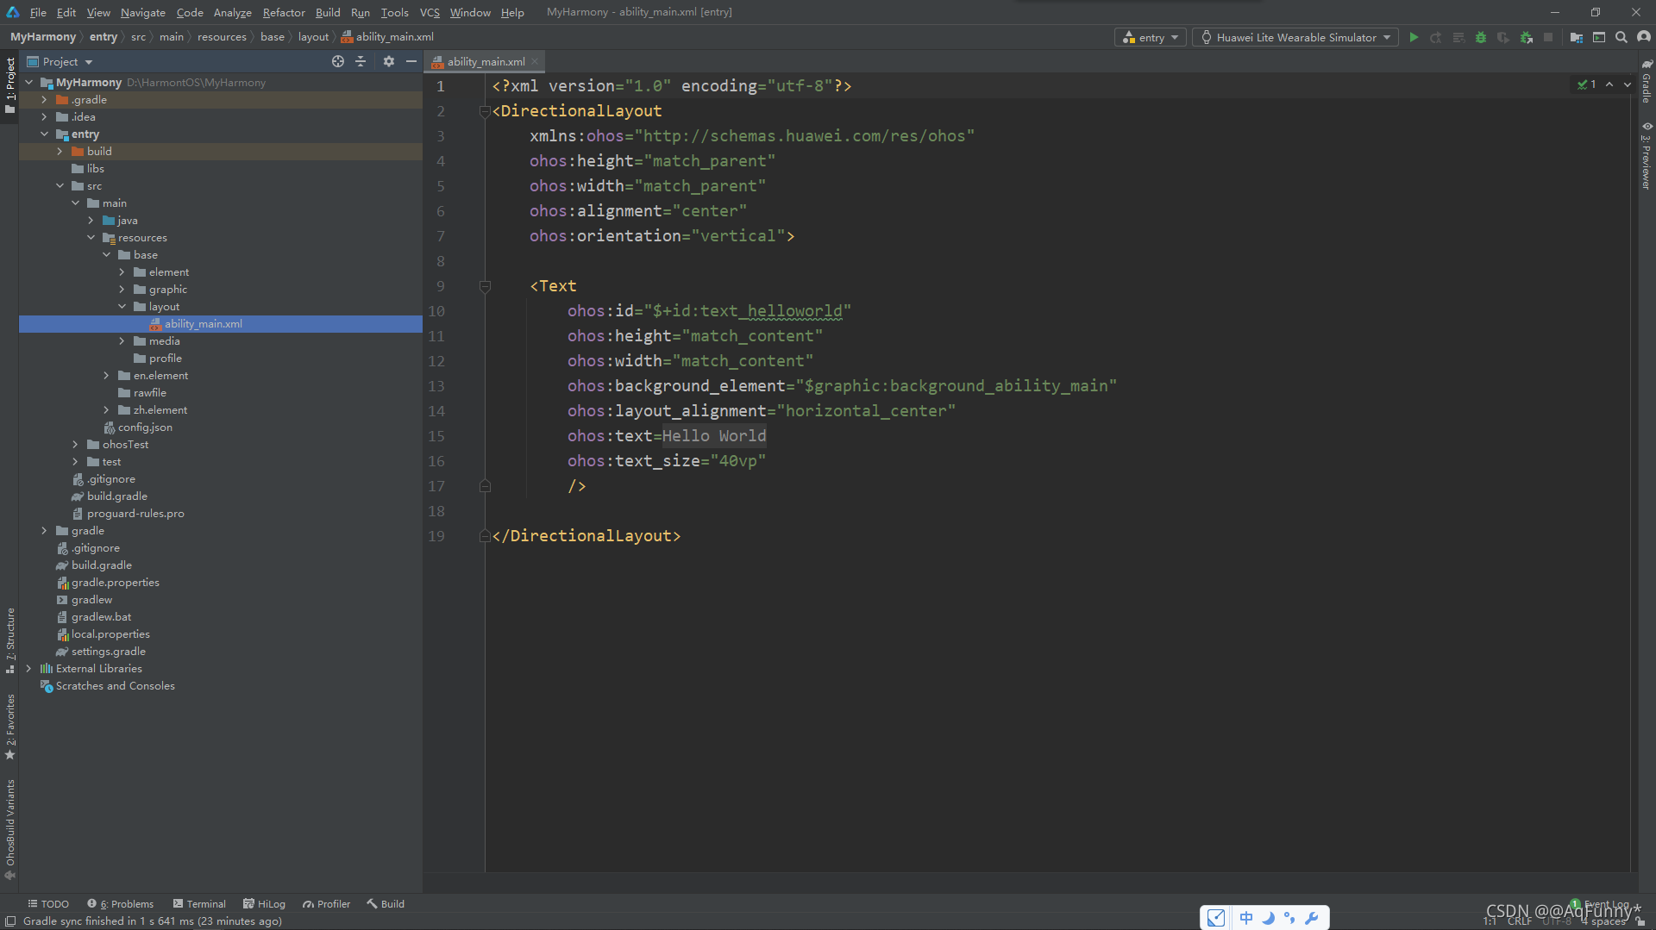Toggle the Structure tool window

pos(10,640)
